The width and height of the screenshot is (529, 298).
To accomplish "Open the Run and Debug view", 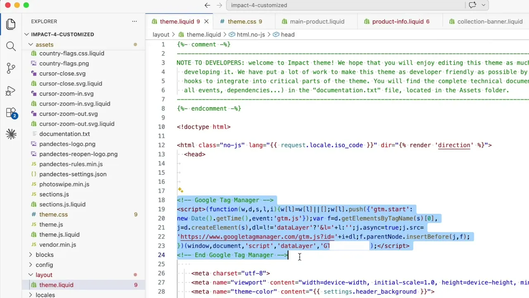I will coord(11,91).
